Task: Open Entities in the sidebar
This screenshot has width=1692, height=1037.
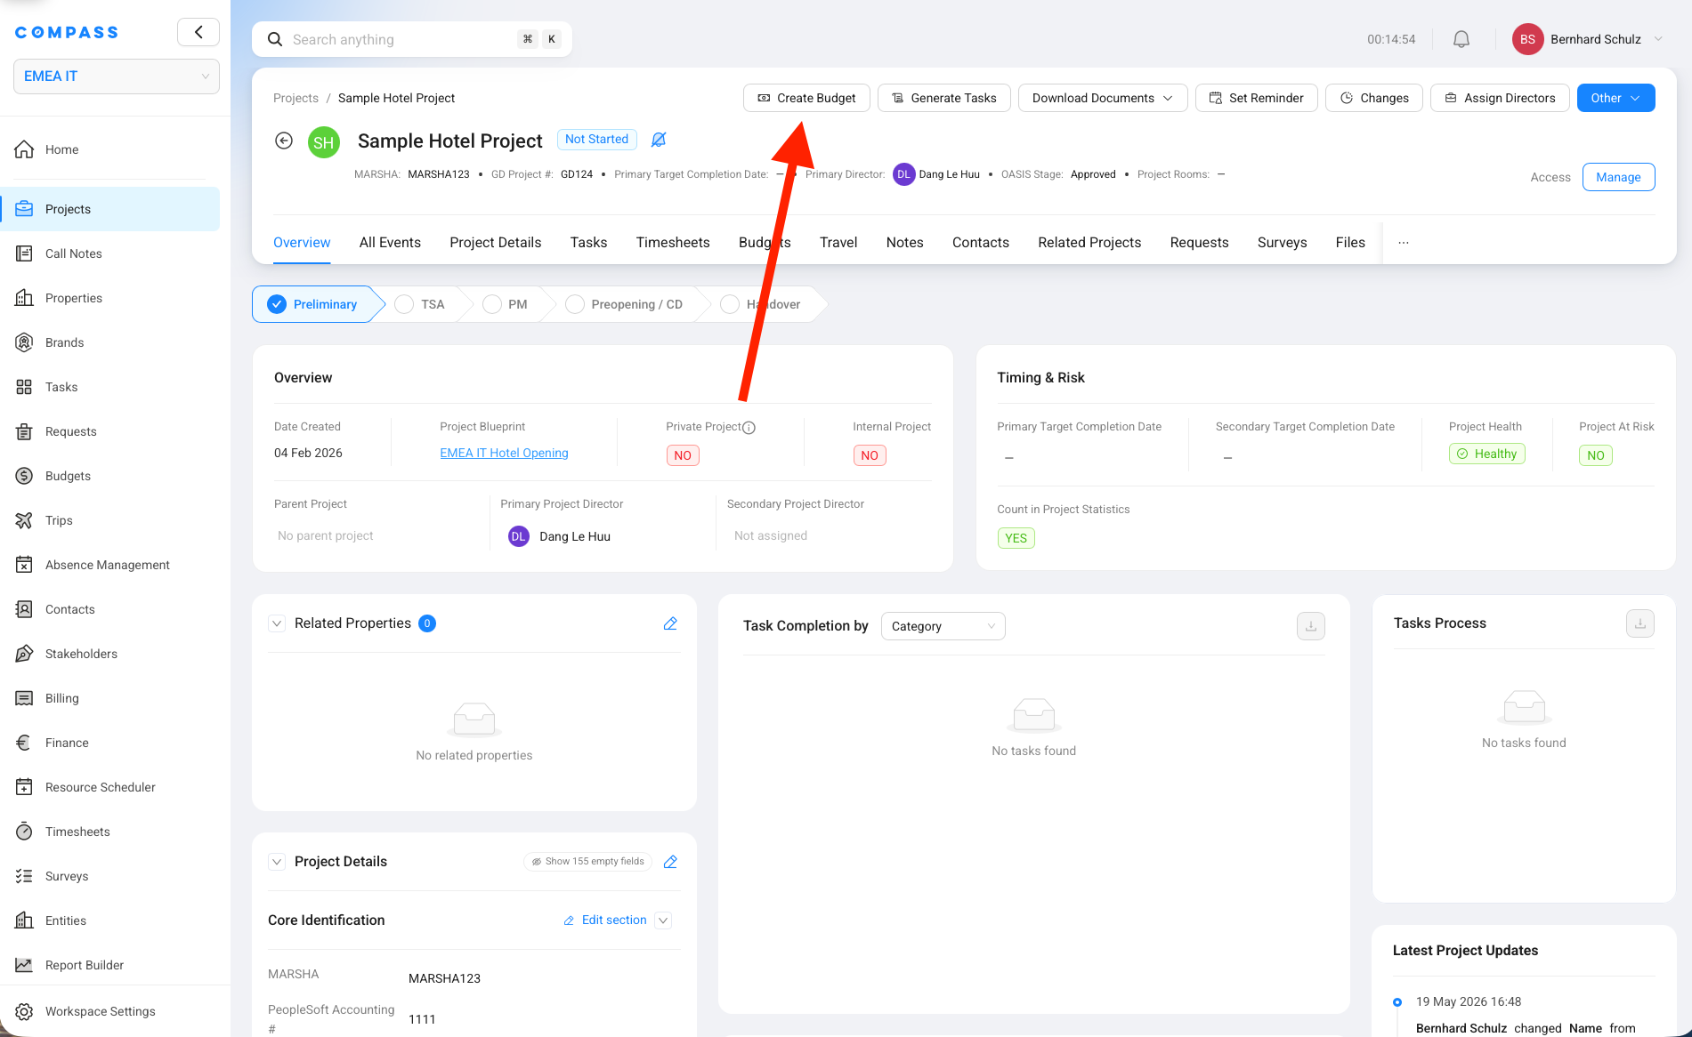Action: click(66, 920)
